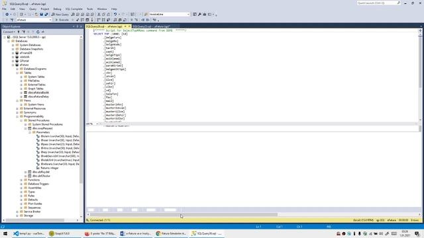Select the Sequences folder

(x=34, y=208)
